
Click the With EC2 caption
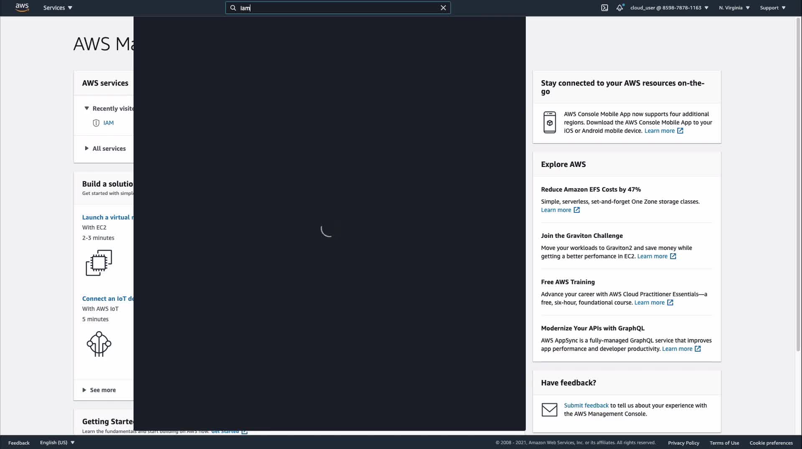pyautogui.click(x=94, y=227)
